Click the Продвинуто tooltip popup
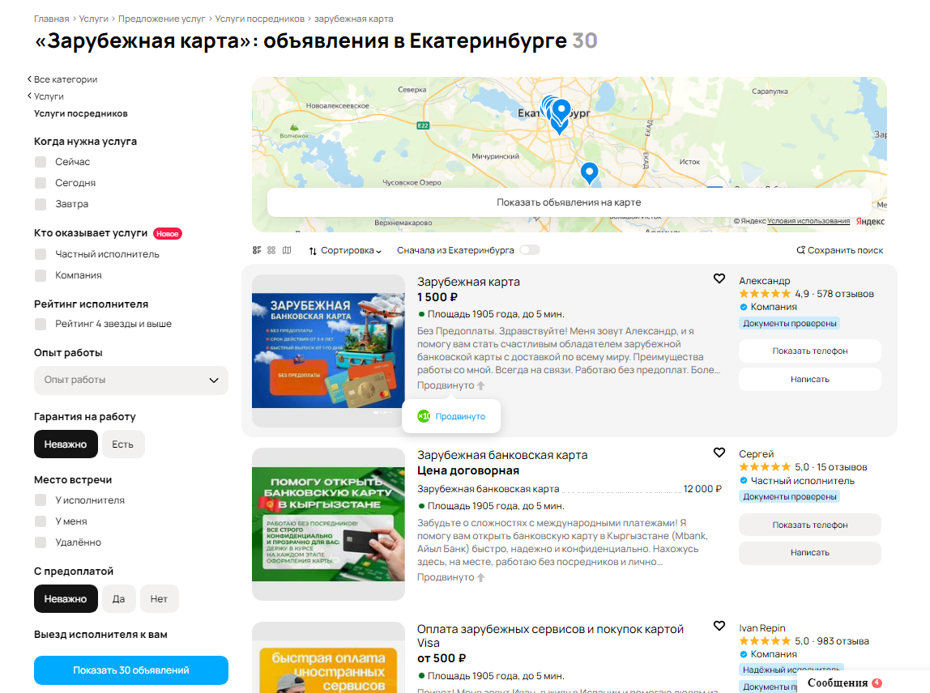 [451, 416]
